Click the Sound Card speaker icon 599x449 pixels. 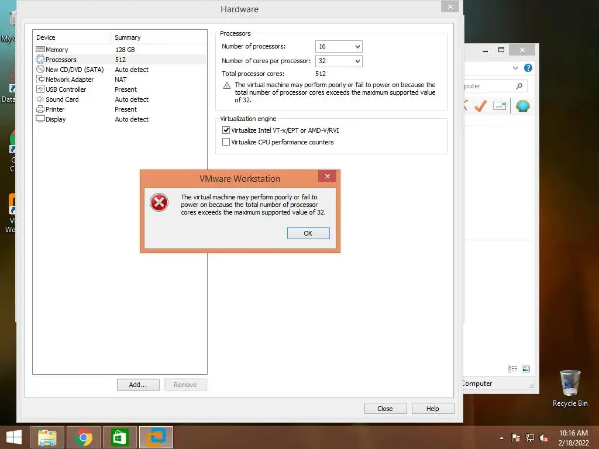(x=40, y=99)
